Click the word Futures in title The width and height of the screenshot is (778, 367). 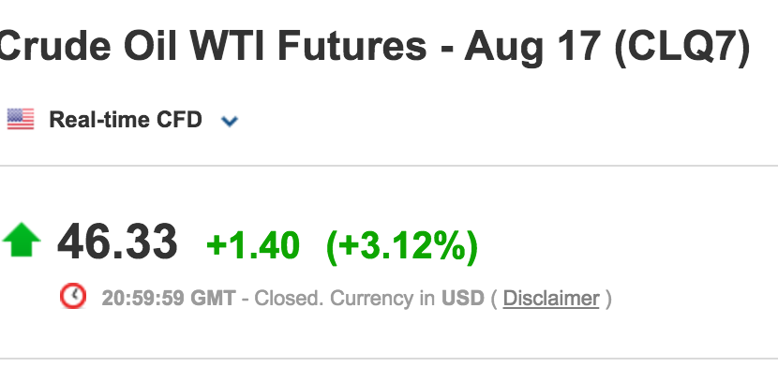(x=352, y=45)
